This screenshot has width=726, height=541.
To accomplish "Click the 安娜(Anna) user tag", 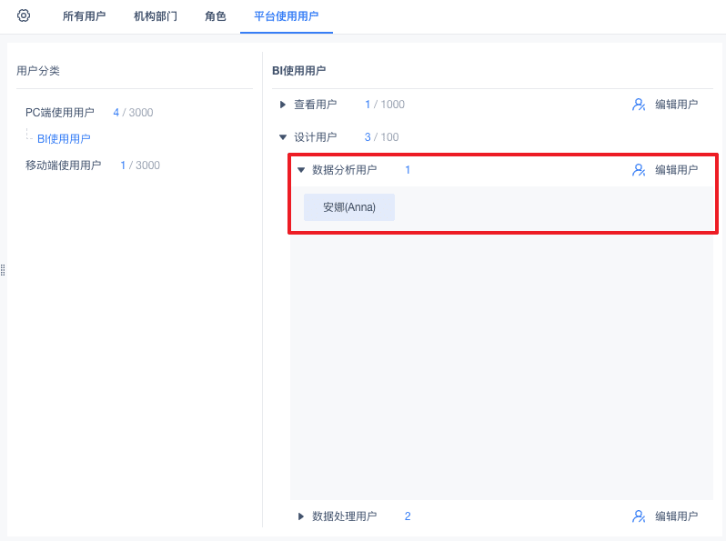I will (x=349, y=207).
